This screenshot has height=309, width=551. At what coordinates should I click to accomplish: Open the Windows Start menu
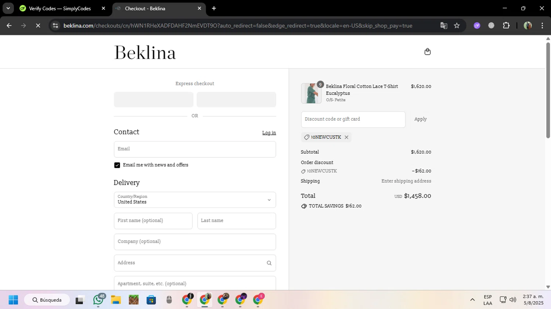(x=13, y=300)
